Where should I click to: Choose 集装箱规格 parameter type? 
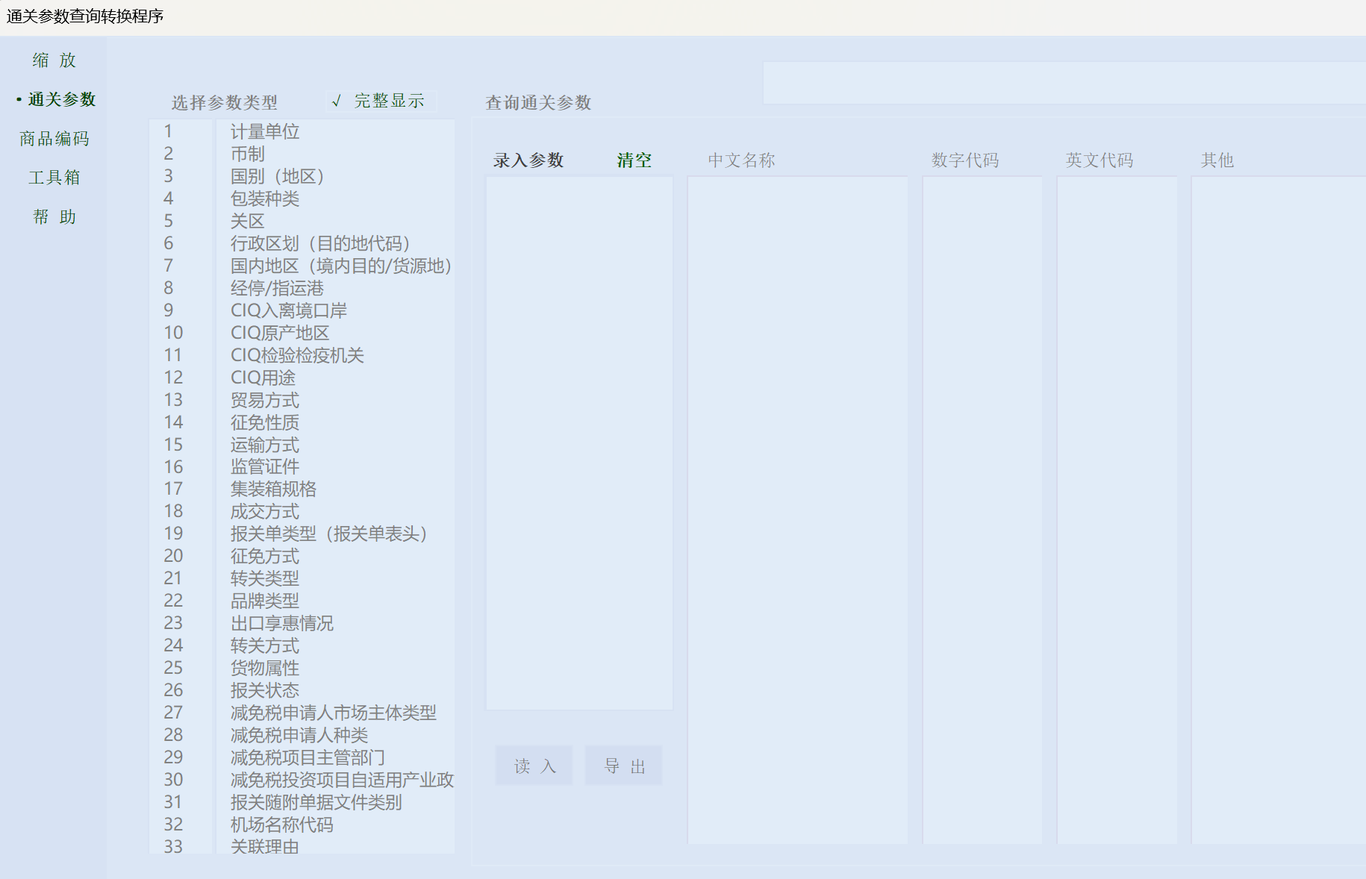point(273,489)
